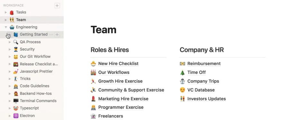The width and height of the screenshot is (290, 120).
Task: Click the plus button next to WORKSPACE
Action: pyautogui.click(x=57, y=6)
